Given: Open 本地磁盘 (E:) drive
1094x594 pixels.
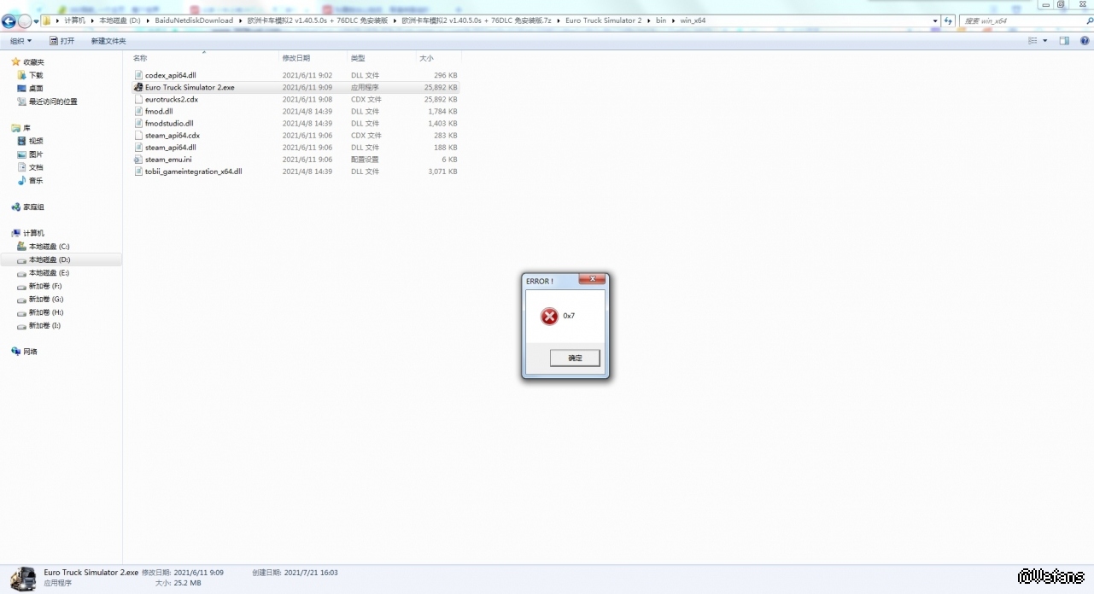Looking at the screenshot, I should 50,273.
